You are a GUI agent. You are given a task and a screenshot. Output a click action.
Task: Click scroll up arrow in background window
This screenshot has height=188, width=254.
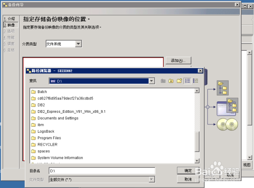(249, 53)
